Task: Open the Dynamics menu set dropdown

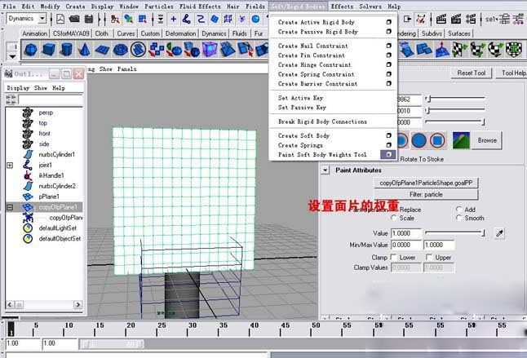Action: (x=42, y=19)
